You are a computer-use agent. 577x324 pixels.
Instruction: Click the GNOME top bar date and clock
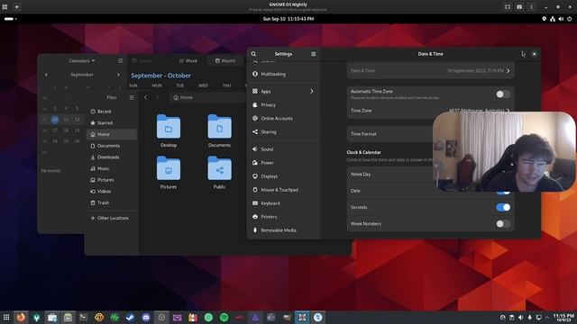point(288,19)
